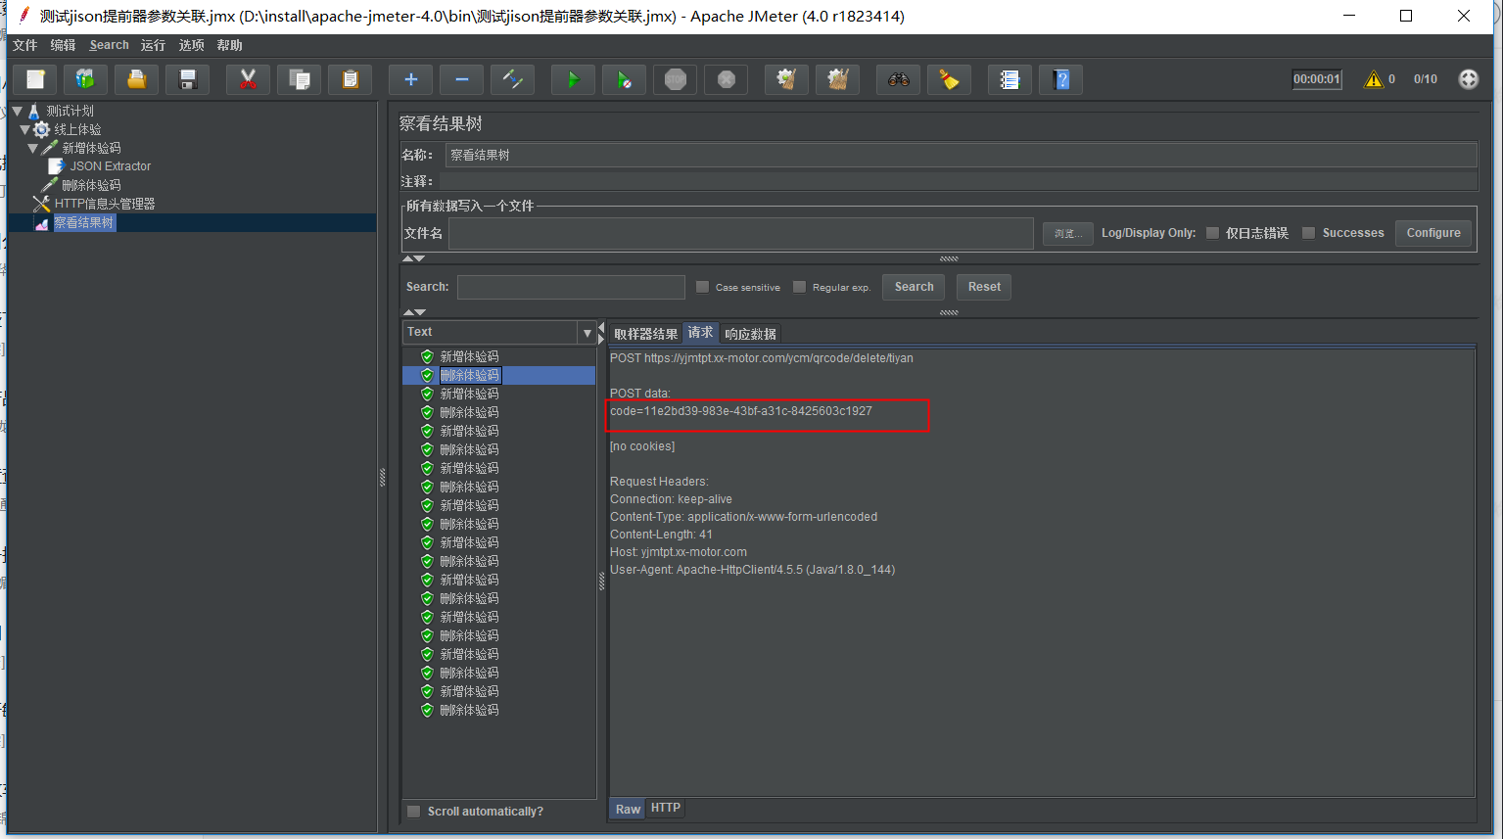Tick the Successes checkbox
The height and width of the screenshot is (839, 1503).
coord(1308,233)
